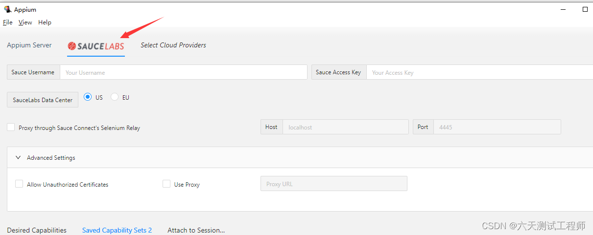This screenshot has height=235, width=593.
Task: Select the Sauce Labs provider tab
Action: pos(96,46)
